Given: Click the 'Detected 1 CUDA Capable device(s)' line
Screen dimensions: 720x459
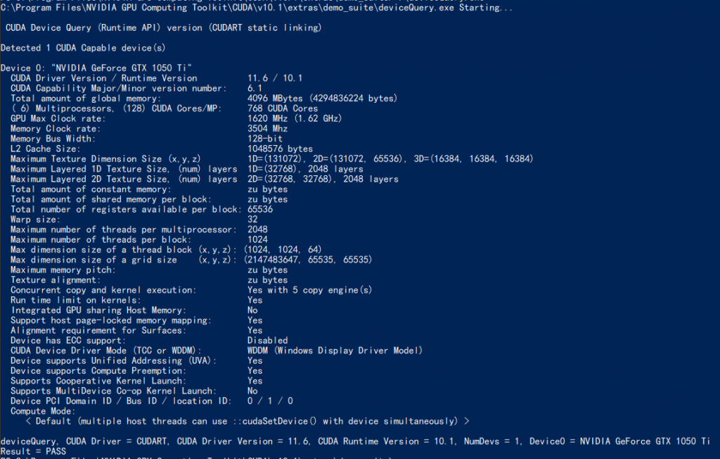Looking at the screenshot, I should pyautogui.click(x=83, y=48).
